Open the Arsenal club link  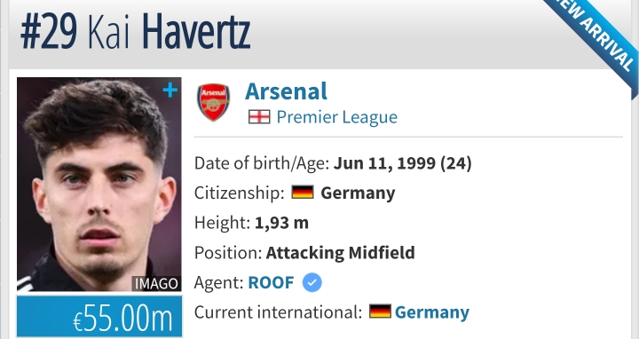click(286, 91)
